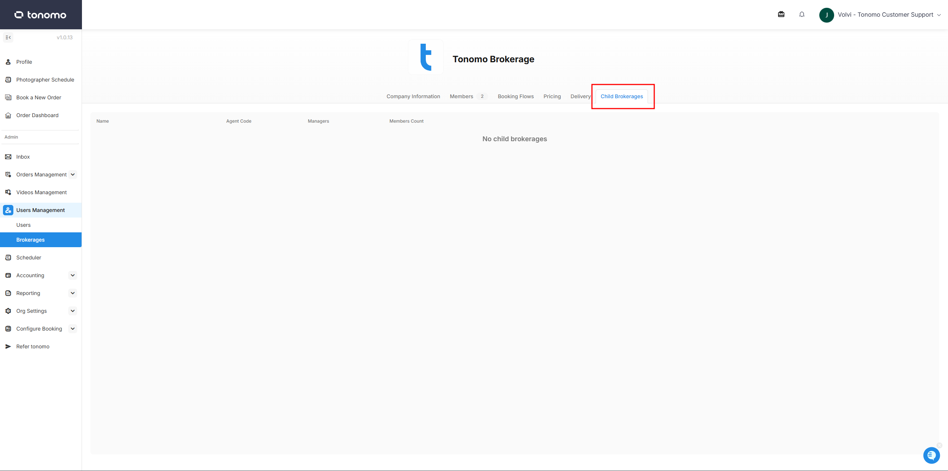
Task: Click the Users Management menu label
Action: click(x=40, y=210)
